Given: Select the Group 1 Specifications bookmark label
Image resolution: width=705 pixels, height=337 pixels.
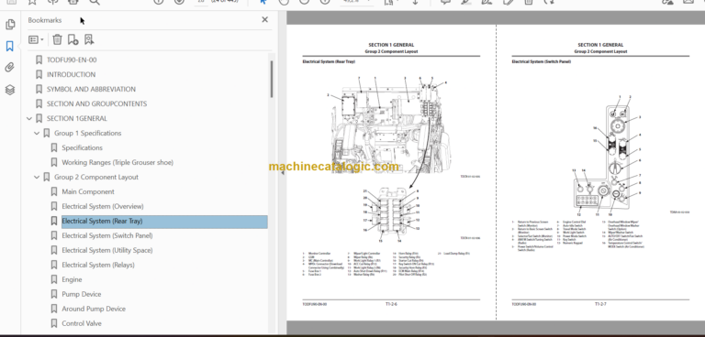Looking at the screenshot, I should [x=88, y=134].
